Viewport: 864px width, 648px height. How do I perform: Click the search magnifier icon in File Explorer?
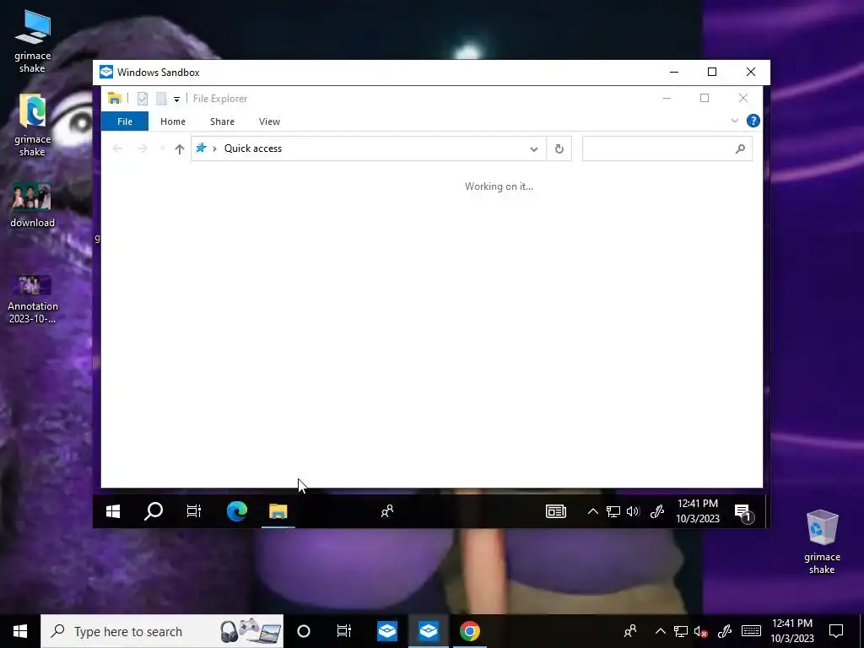click(740, 148)
